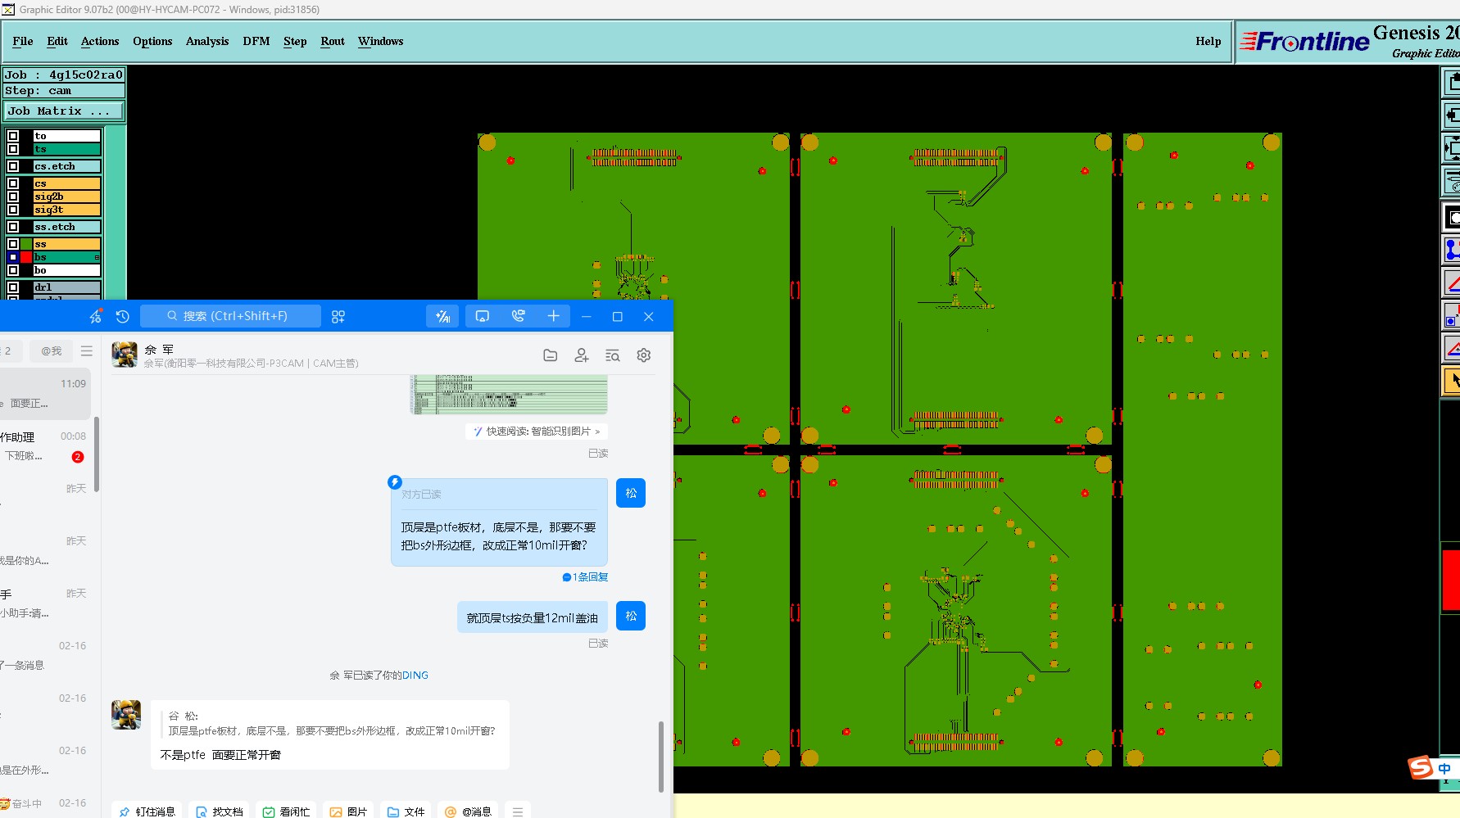Click the first icon in Genesis right toolbar
This screenshot has width=1460, height=818.
[x=1451, y=82]
